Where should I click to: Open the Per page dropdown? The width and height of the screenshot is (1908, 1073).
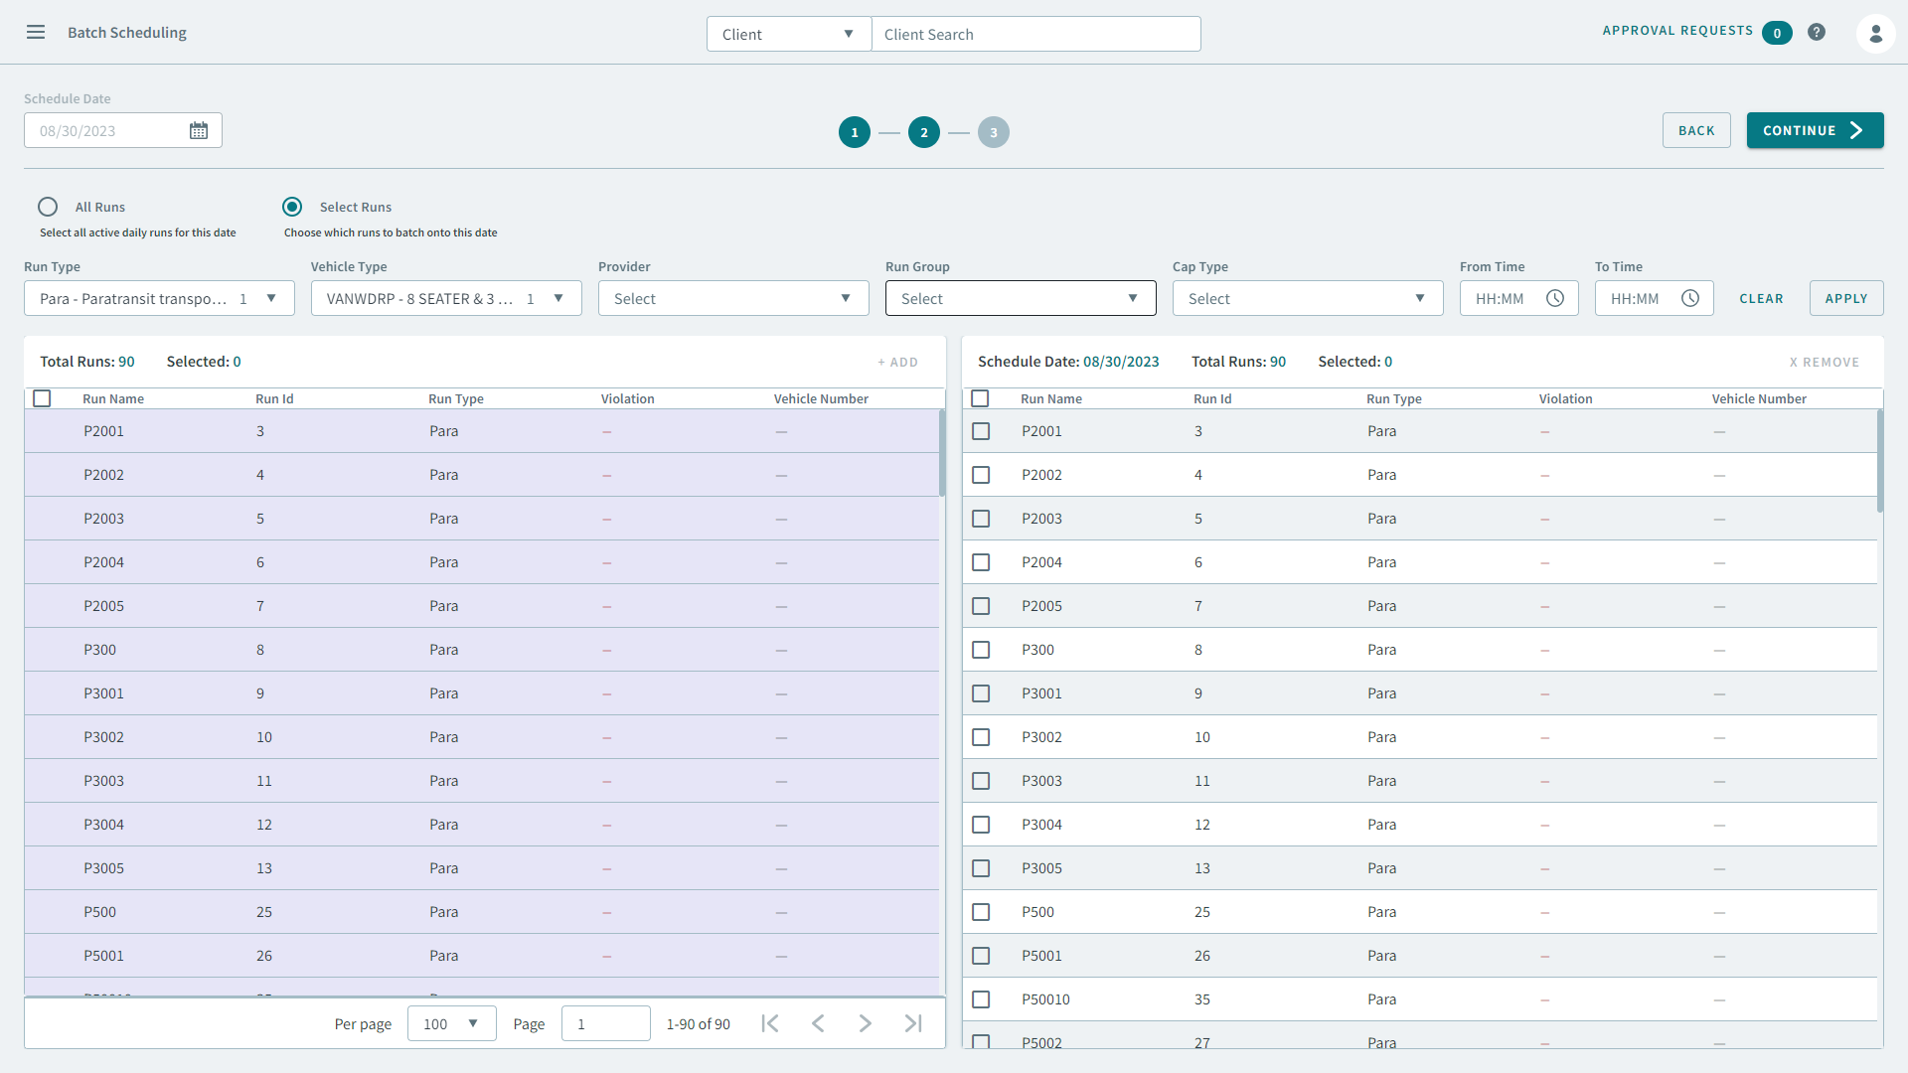pos(450,1023)
